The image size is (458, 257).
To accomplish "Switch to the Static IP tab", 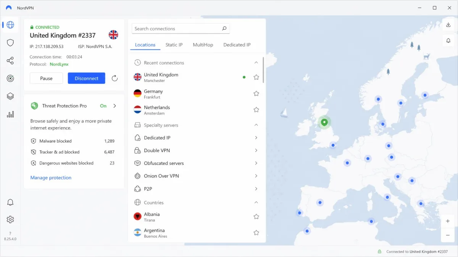I will (x=174, y=45).
